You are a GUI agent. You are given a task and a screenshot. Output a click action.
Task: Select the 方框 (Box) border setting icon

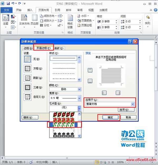click(27, 69)
